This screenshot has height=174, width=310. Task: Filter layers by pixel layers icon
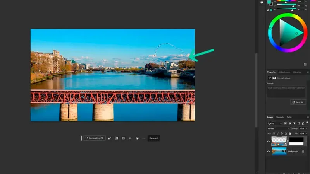click(285, 123)
